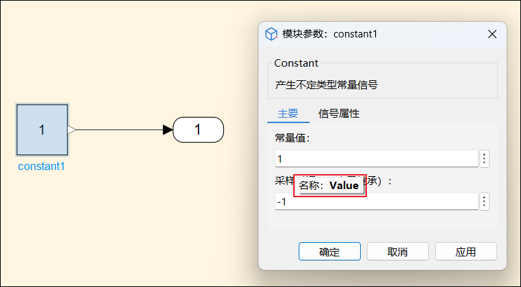
Task: Apply changes with the 应用 button
Action: 466,252
